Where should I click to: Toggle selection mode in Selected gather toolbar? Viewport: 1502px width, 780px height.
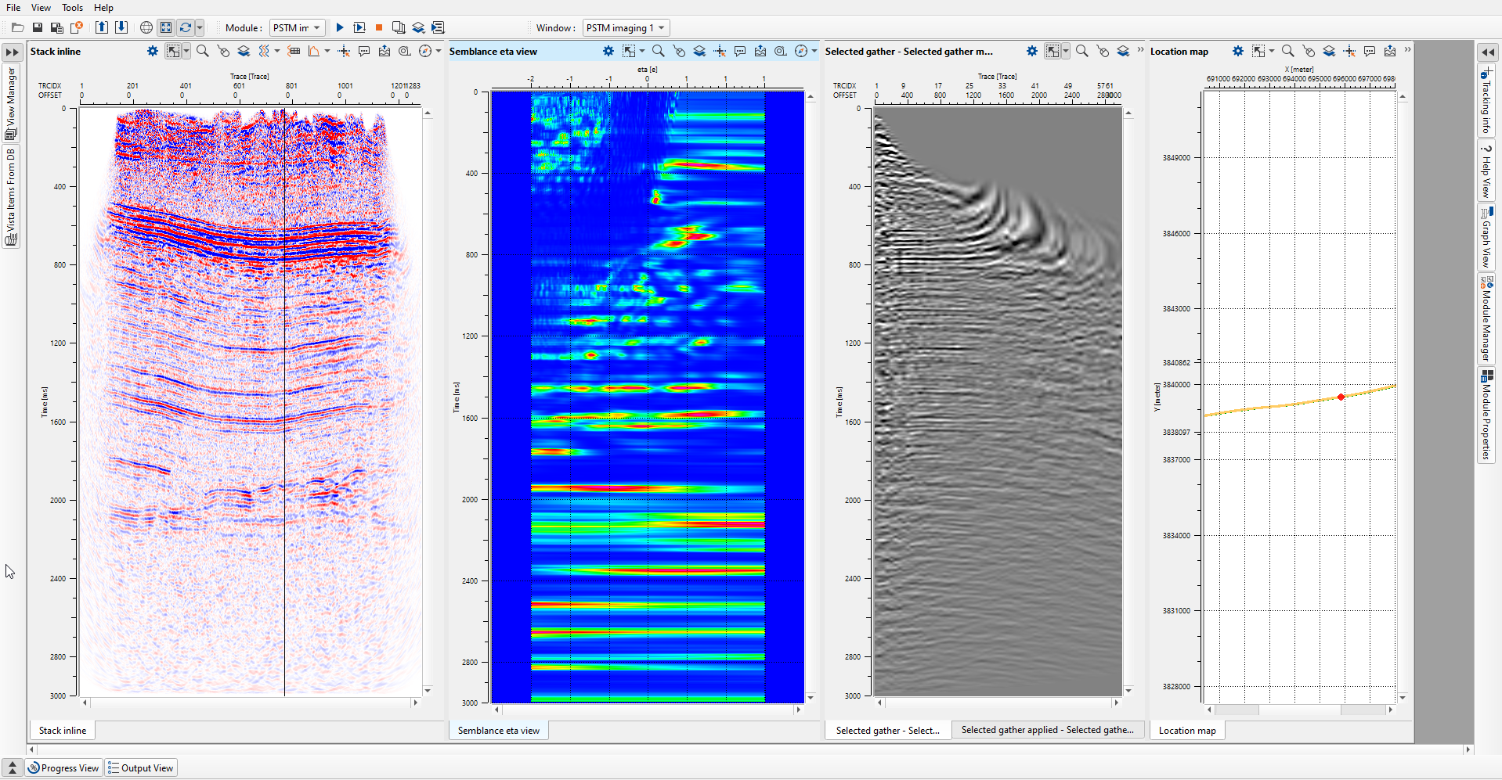(1052, 51)
